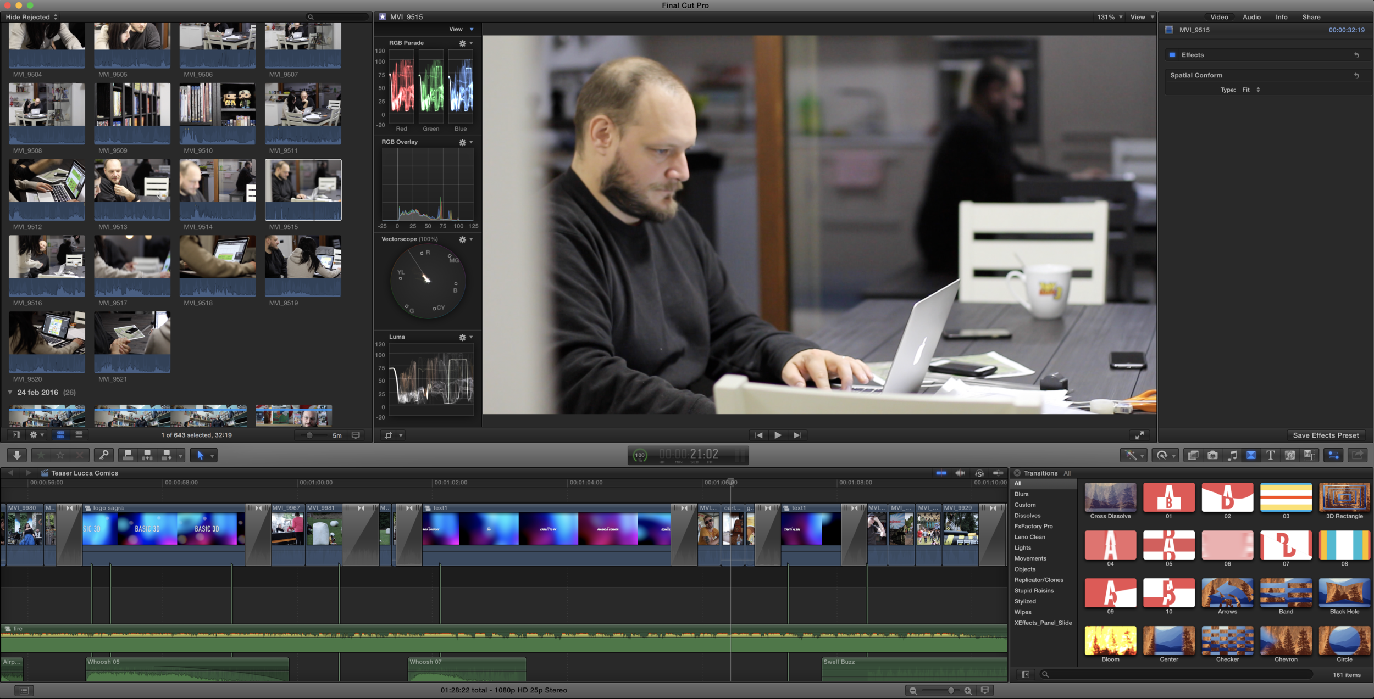Open the Hide Rejected filter dropdown
This screenshot has width=1374, height=699.
tap(32, 17)
